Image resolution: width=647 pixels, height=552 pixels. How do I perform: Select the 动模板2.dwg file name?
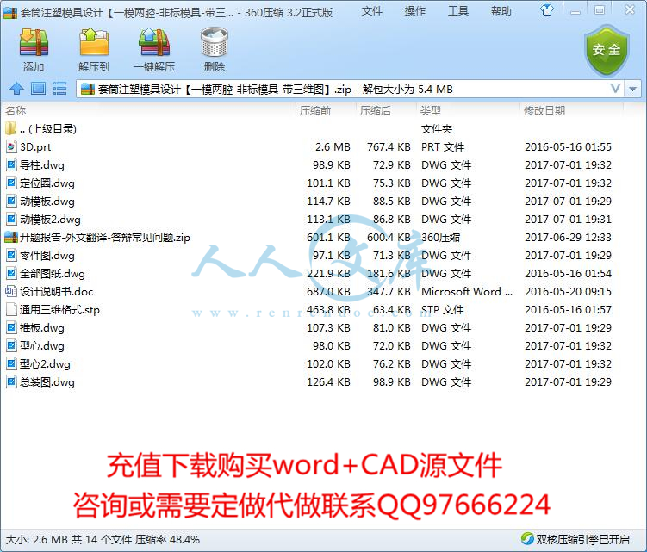(50, 220)
